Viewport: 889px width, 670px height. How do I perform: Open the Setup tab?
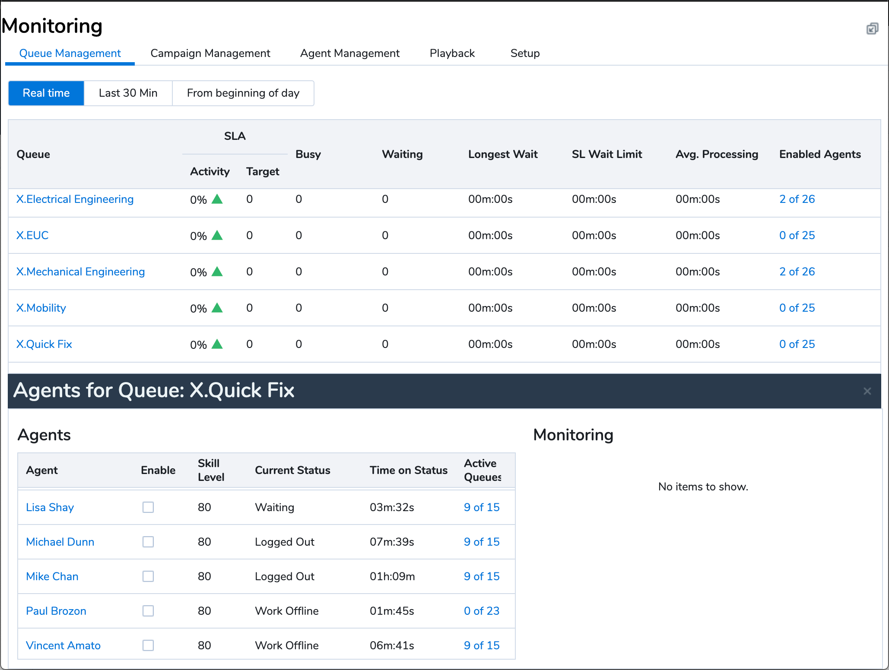(525, 54)
